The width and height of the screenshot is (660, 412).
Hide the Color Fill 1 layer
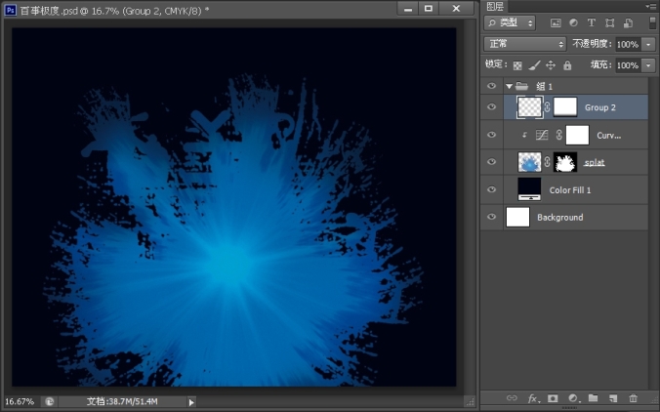[492, 189]
